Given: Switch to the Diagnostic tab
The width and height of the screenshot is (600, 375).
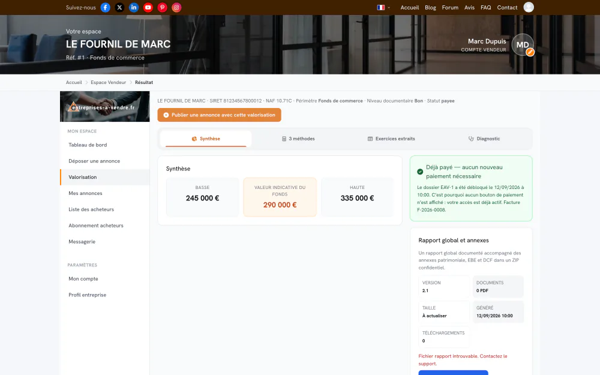Looking at the screenshot, I should click(x=484, y=139).
